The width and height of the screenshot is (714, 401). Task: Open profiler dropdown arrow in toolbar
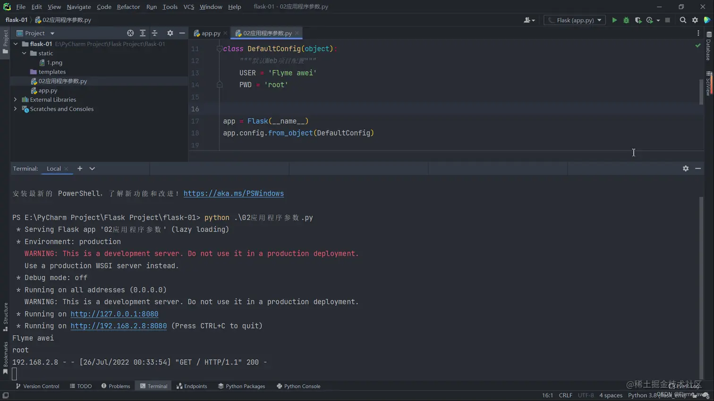[658, 21]
